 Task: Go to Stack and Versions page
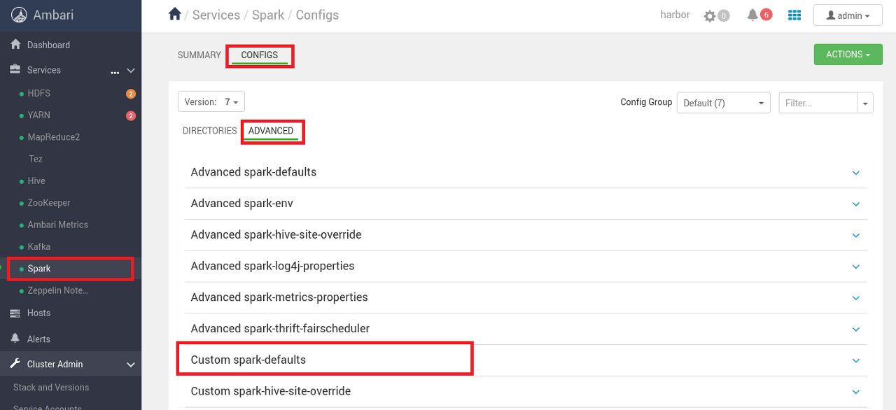pos(51,388)
